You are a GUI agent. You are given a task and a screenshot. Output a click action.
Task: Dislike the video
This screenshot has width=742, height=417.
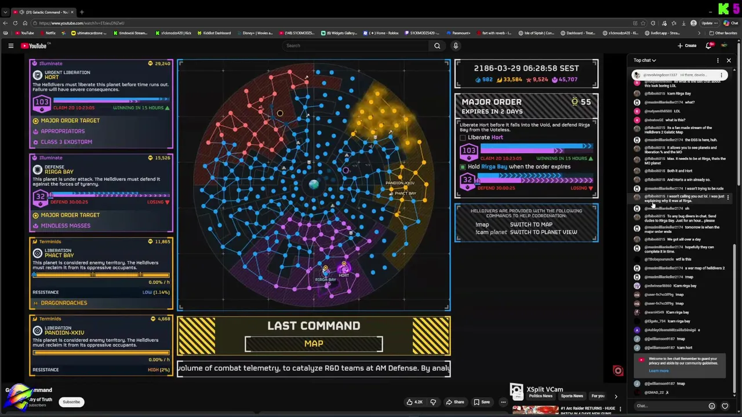(434, 402)
